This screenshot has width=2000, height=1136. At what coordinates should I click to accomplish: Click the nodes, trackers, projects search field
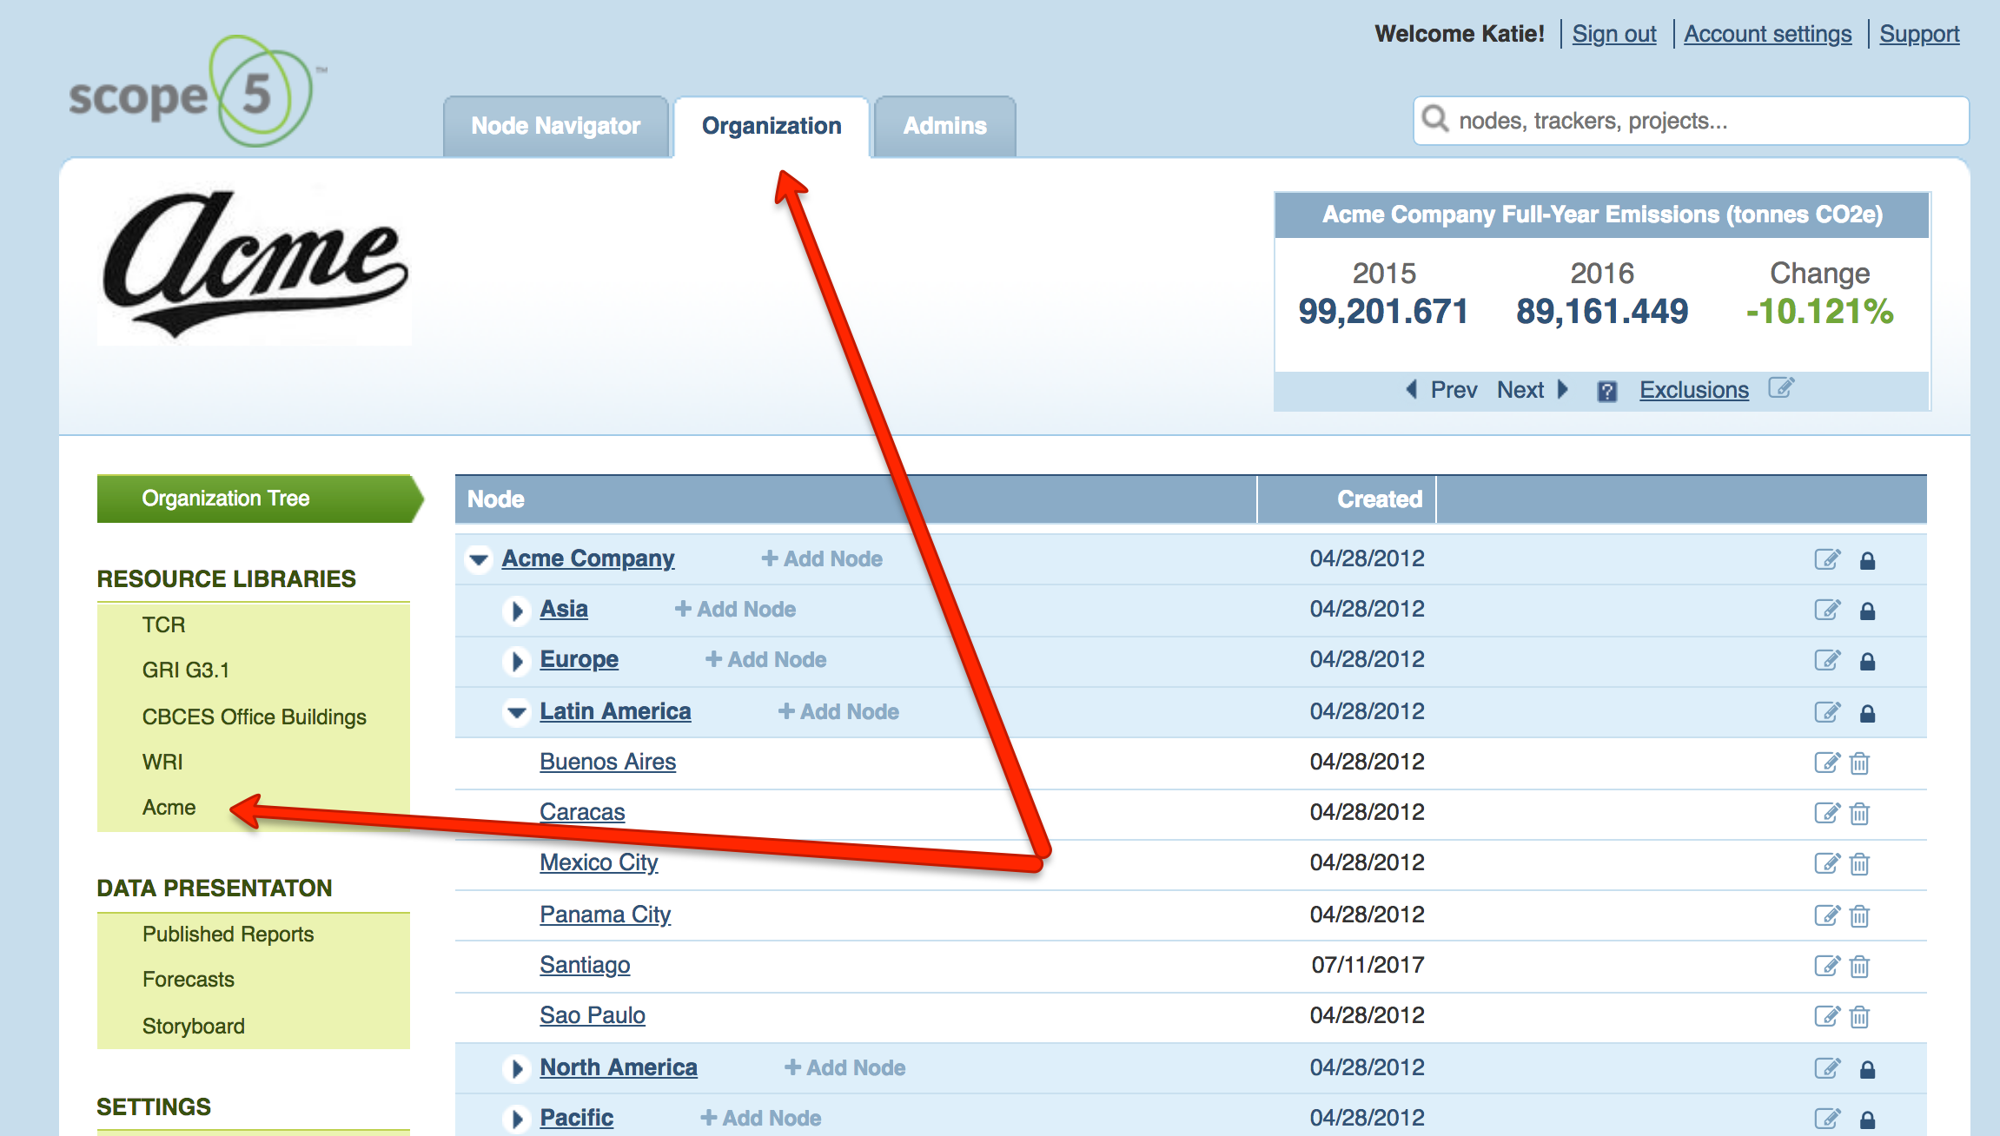click(1703, 121)
